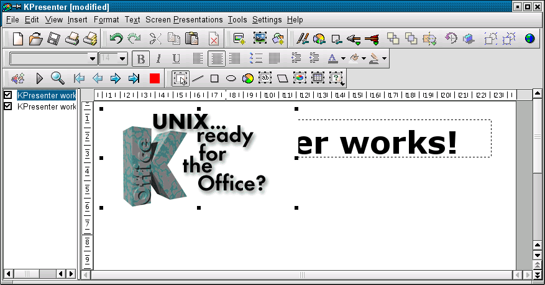Open the font family combo box
Image resolution: width=545 pixels, height=285 pixels.
(x=53, y=59)
